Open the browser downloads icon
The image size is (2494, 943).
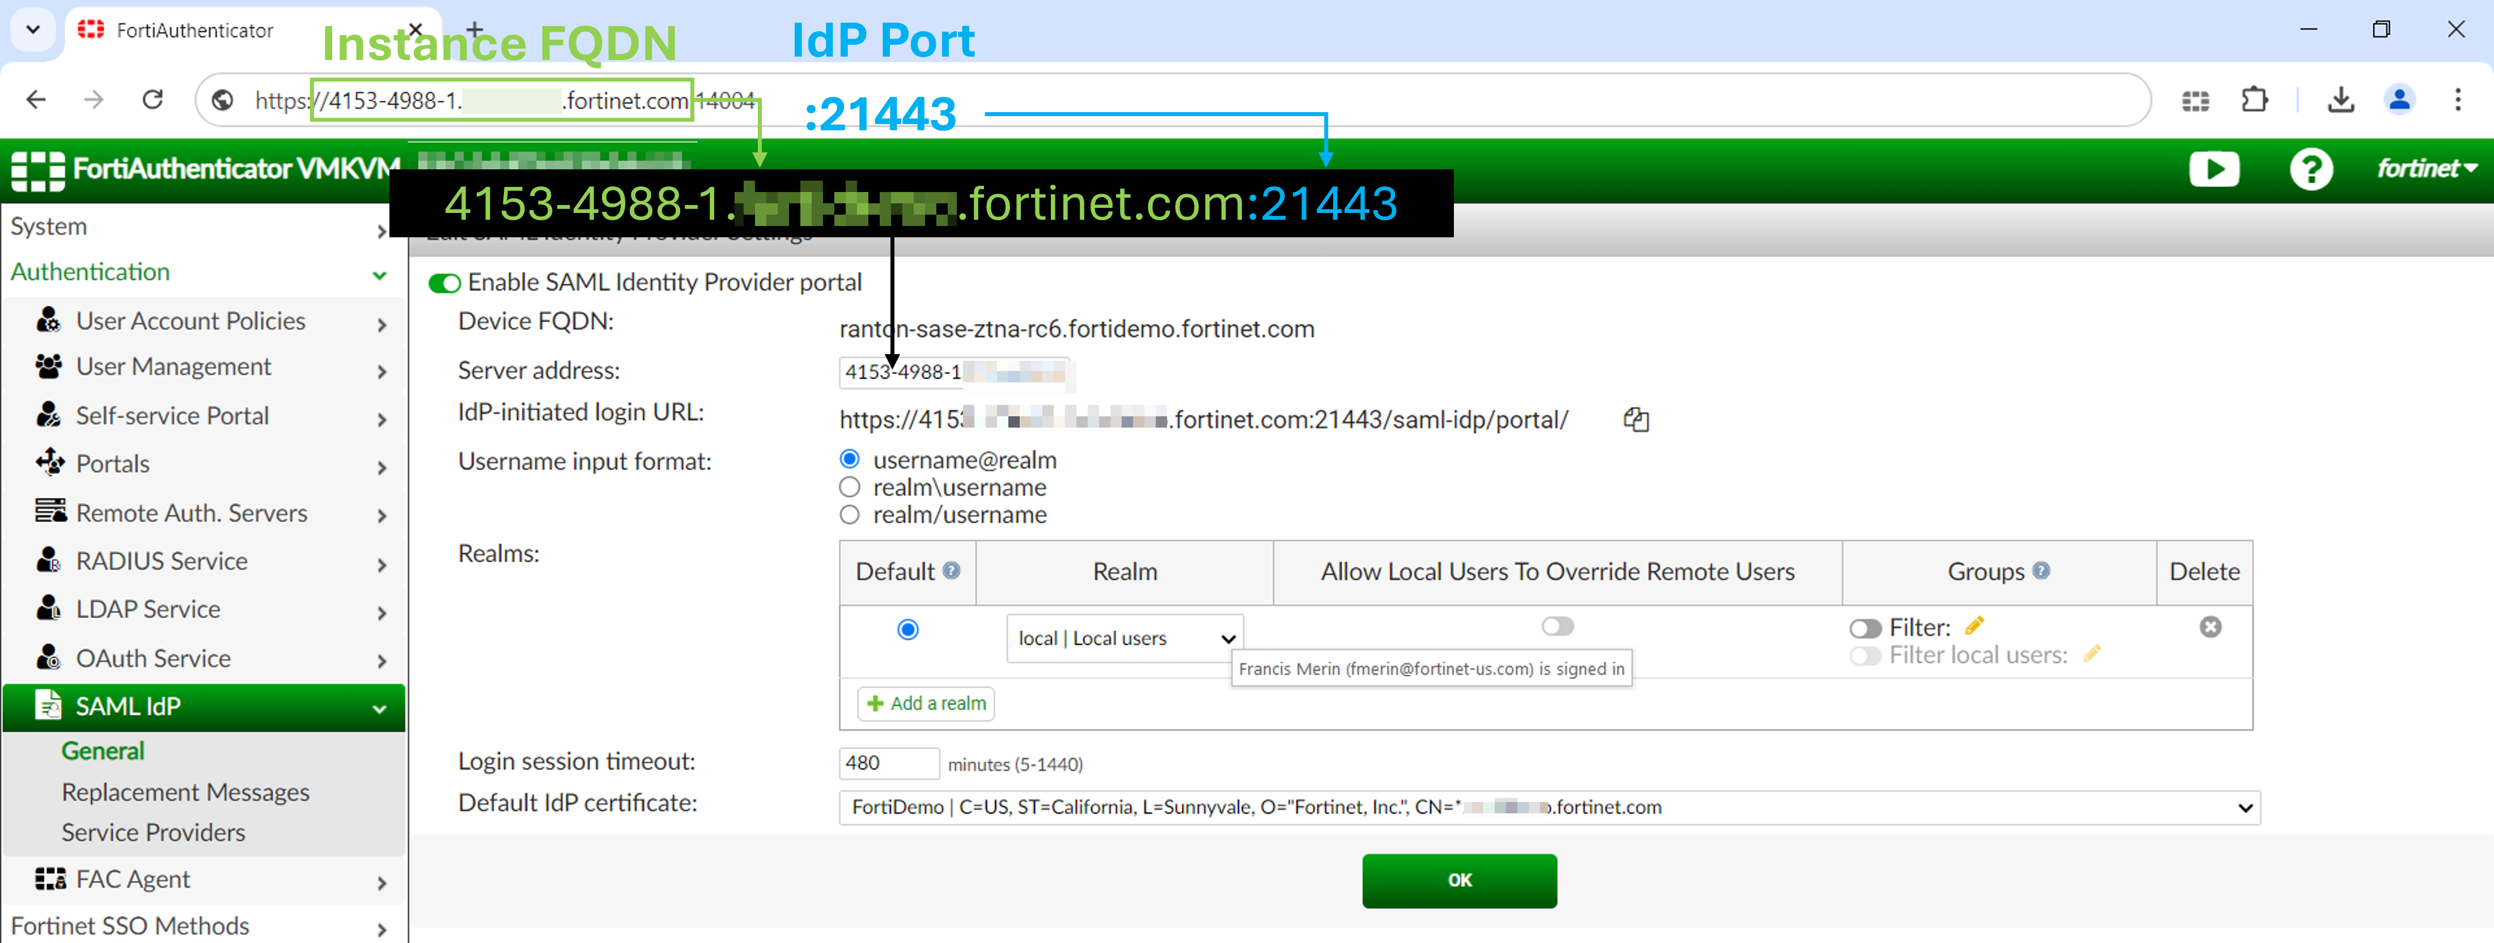pos(2342,100)
